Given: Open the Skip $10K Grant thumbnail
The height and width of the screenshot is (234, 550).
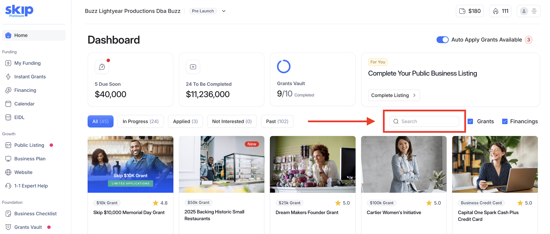Looking at the screenshot, I should coord(130,164).
